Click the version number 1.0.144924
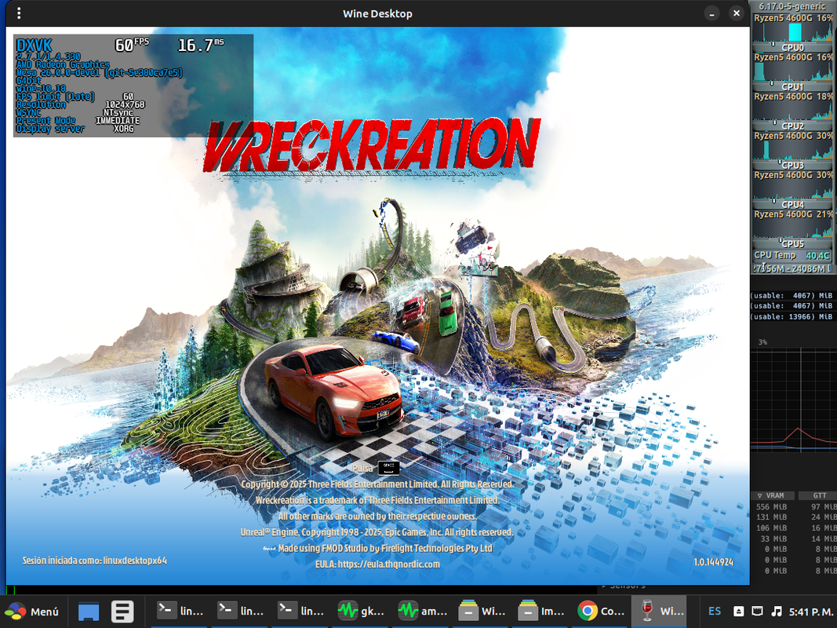This screenshot has height=628, width=837. pyautogui.click(x=714, y=562)
